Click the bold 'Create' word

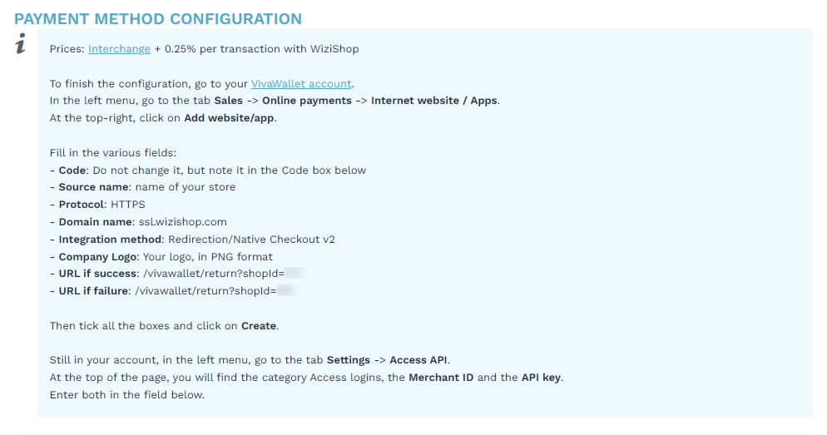[x=259, y=325]
